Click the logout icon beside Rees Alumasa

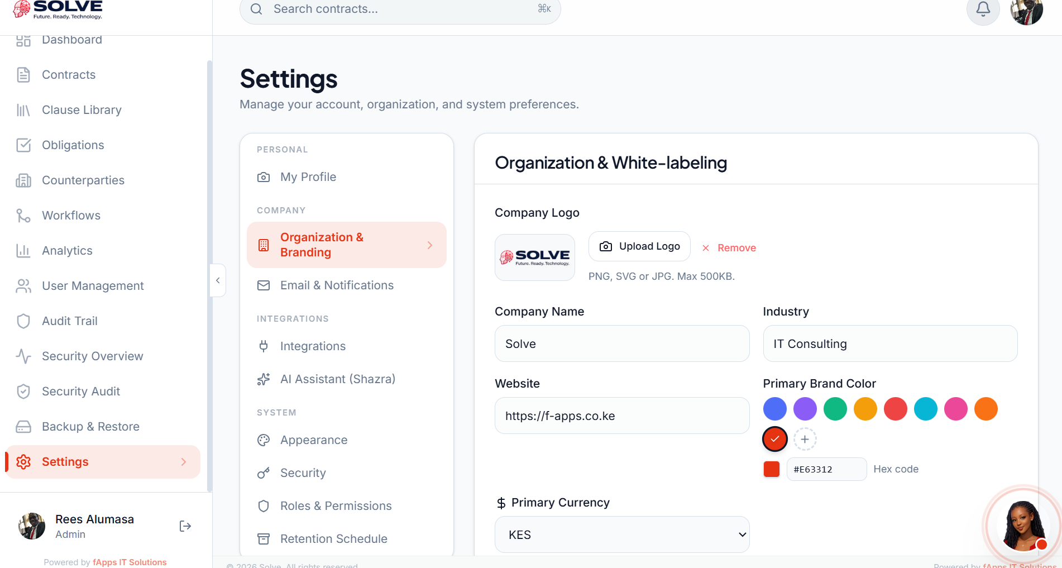(x=185, y=526)
